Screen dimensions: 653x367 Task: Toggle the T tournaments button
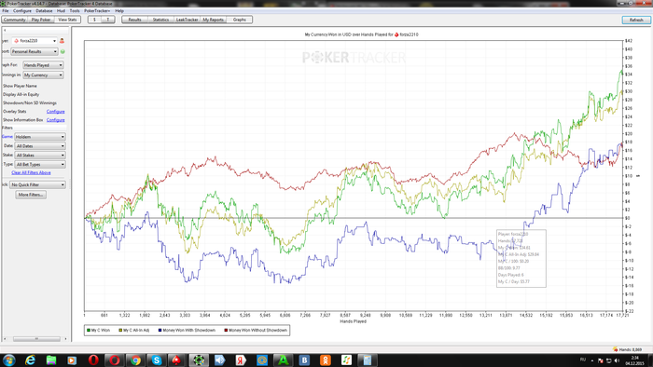pos(108,20)
